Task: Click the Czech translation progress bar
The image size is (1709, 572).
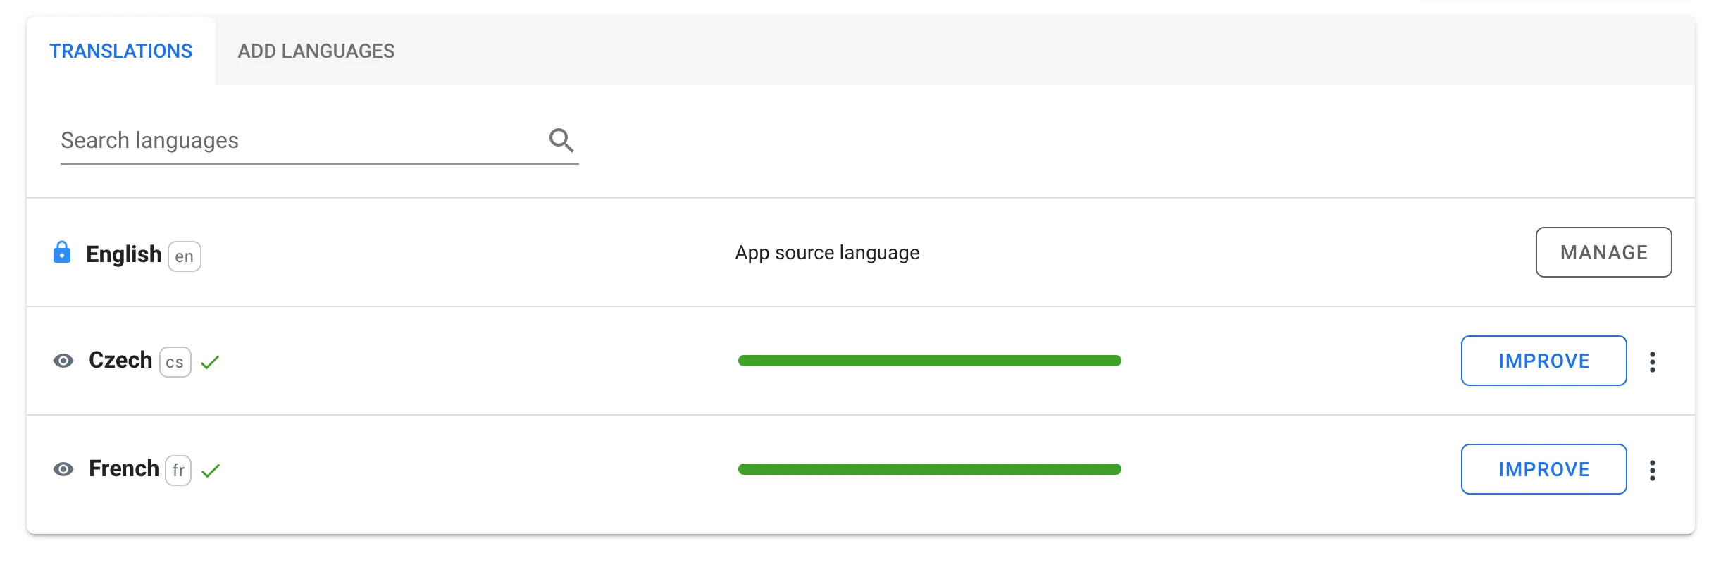Action: [x=929, y=361]
